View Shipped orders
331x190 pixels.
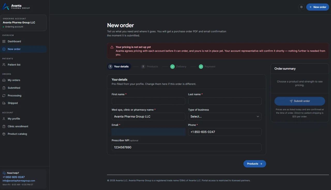(24, 103)
